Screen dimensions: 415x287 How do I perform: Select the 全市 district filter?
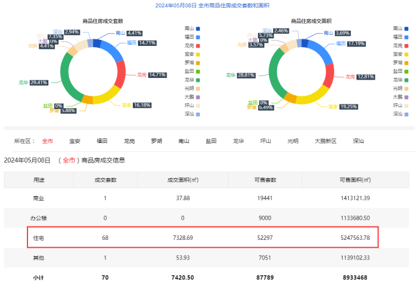48,141
